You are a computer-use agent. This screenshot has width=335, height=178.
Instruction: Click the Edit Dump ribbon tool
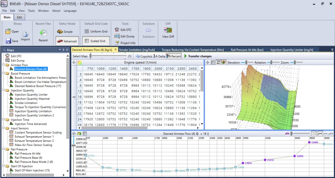tap(124, 37)
